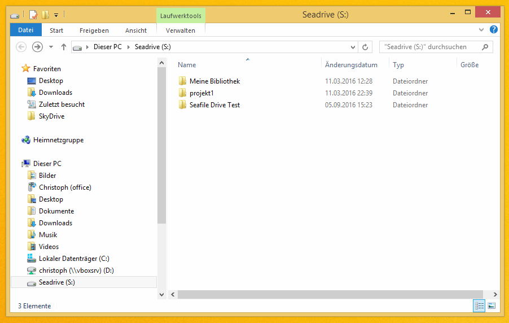Click Dieser PC in the address bar
Viewport: 509px width, 323px height.
107,47
